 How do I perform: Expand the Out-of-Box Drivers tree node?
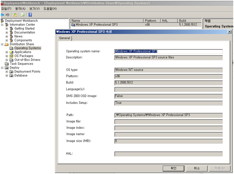(7, 60)
